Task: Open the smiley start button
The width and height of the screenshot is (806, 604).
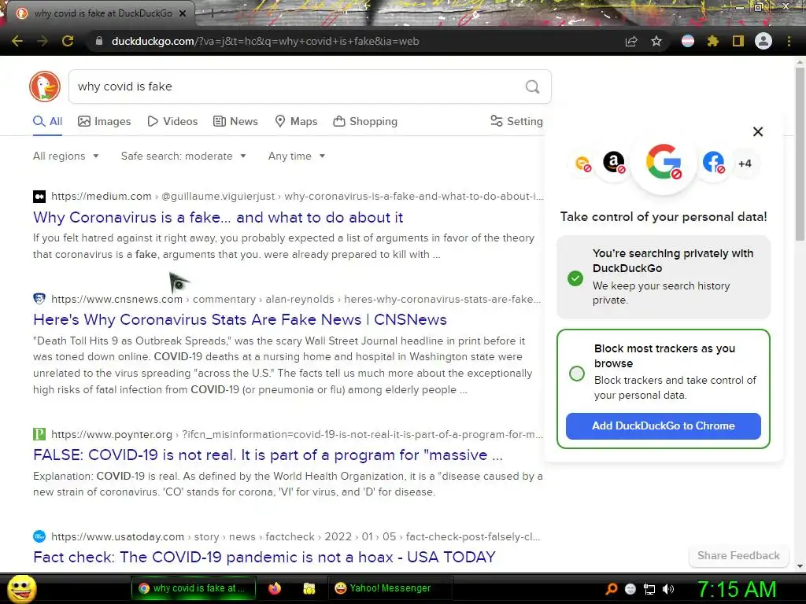Action: [x=22, y=588]
